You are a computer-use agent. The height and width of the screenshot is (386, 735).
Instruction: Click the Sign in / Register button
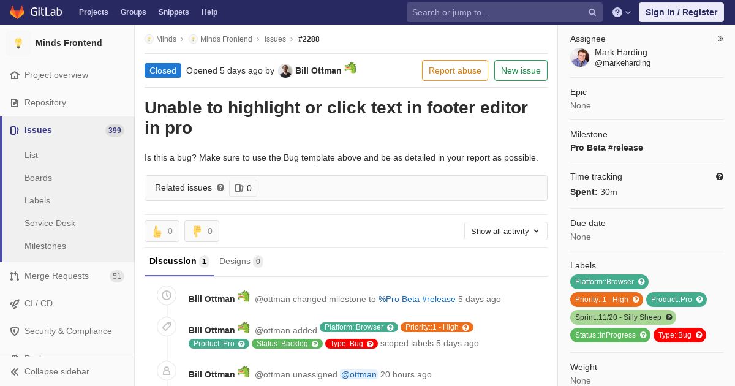681,12
